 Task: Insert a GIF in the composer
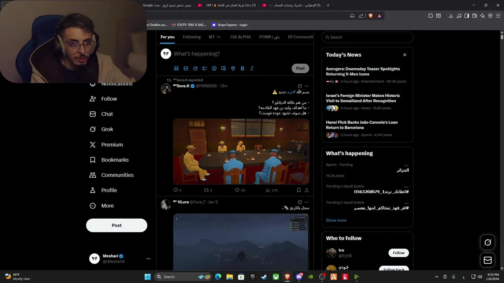186,68
